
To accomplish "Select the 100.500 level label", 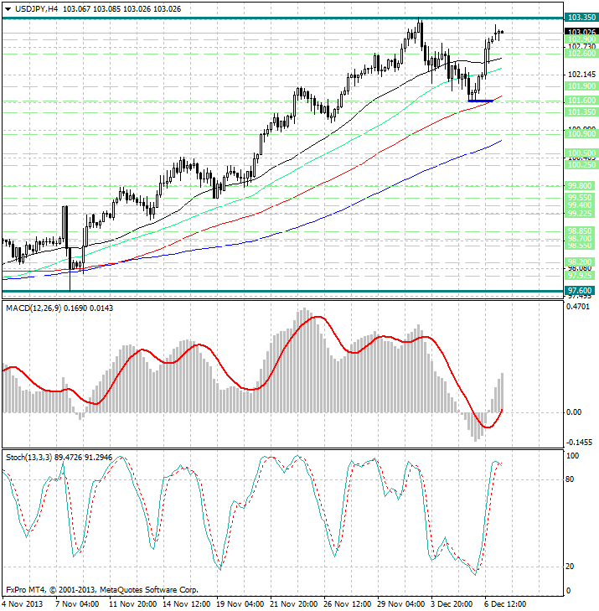I will (x=581, y=153).
